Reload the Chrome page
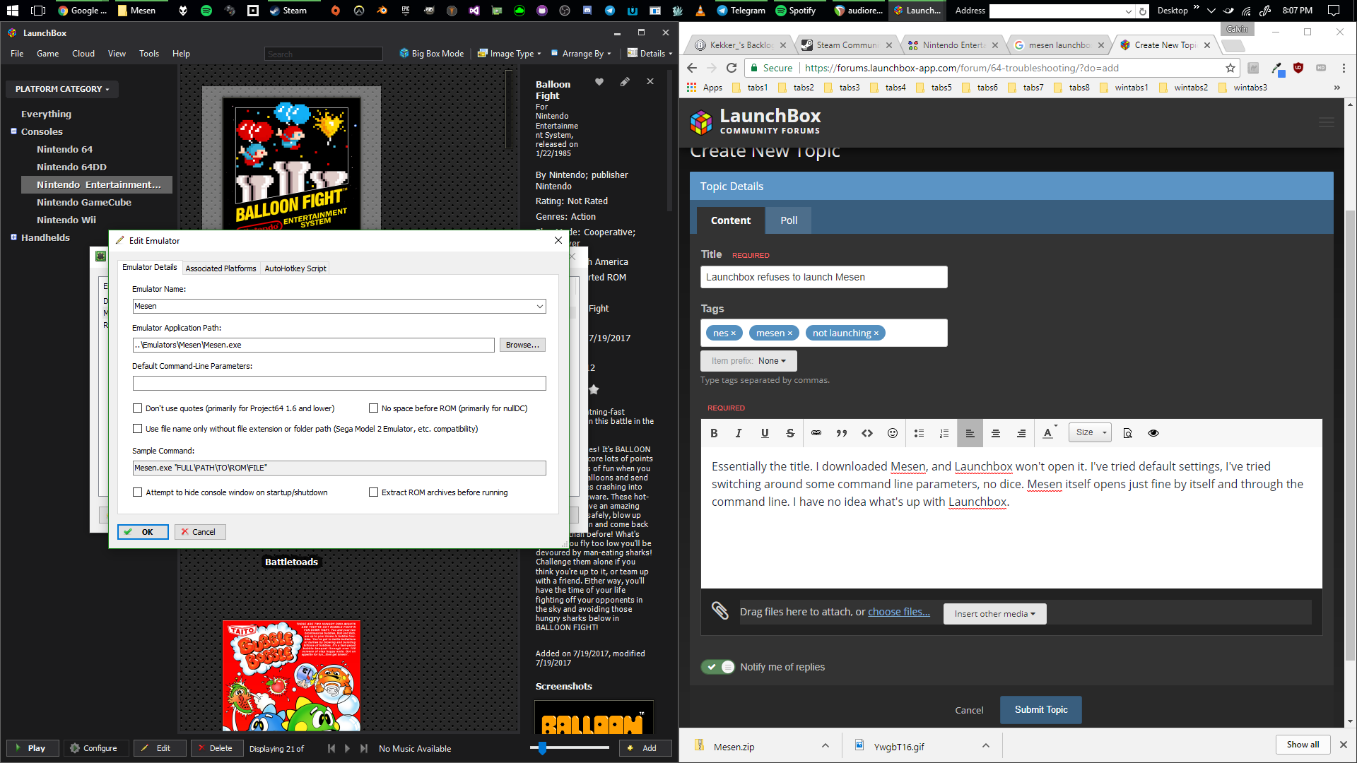Image resolution: width=1357 pixels, height=763 pixels. [x=732, y=68]
